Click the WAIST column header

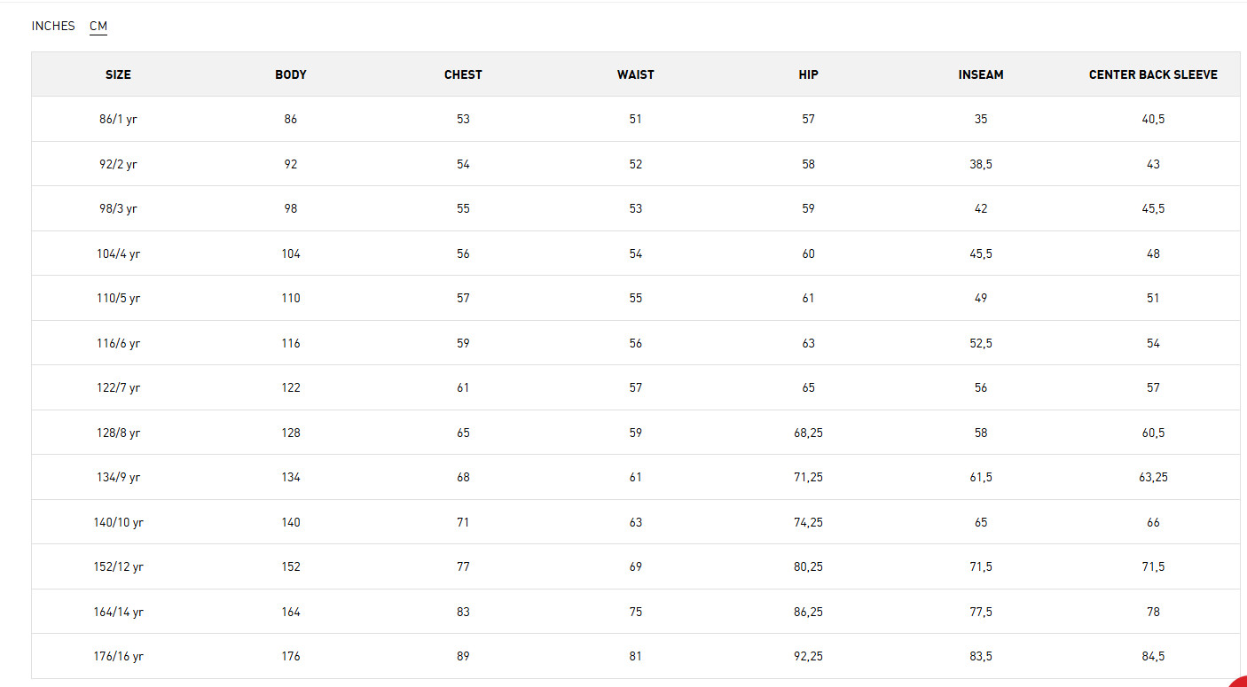pyautogui.click(x=636, y=74)
